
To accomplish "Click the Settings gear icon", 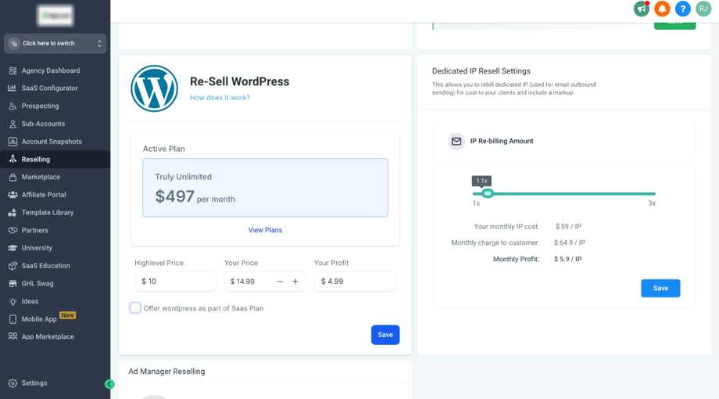I will [x=13, y=383].
